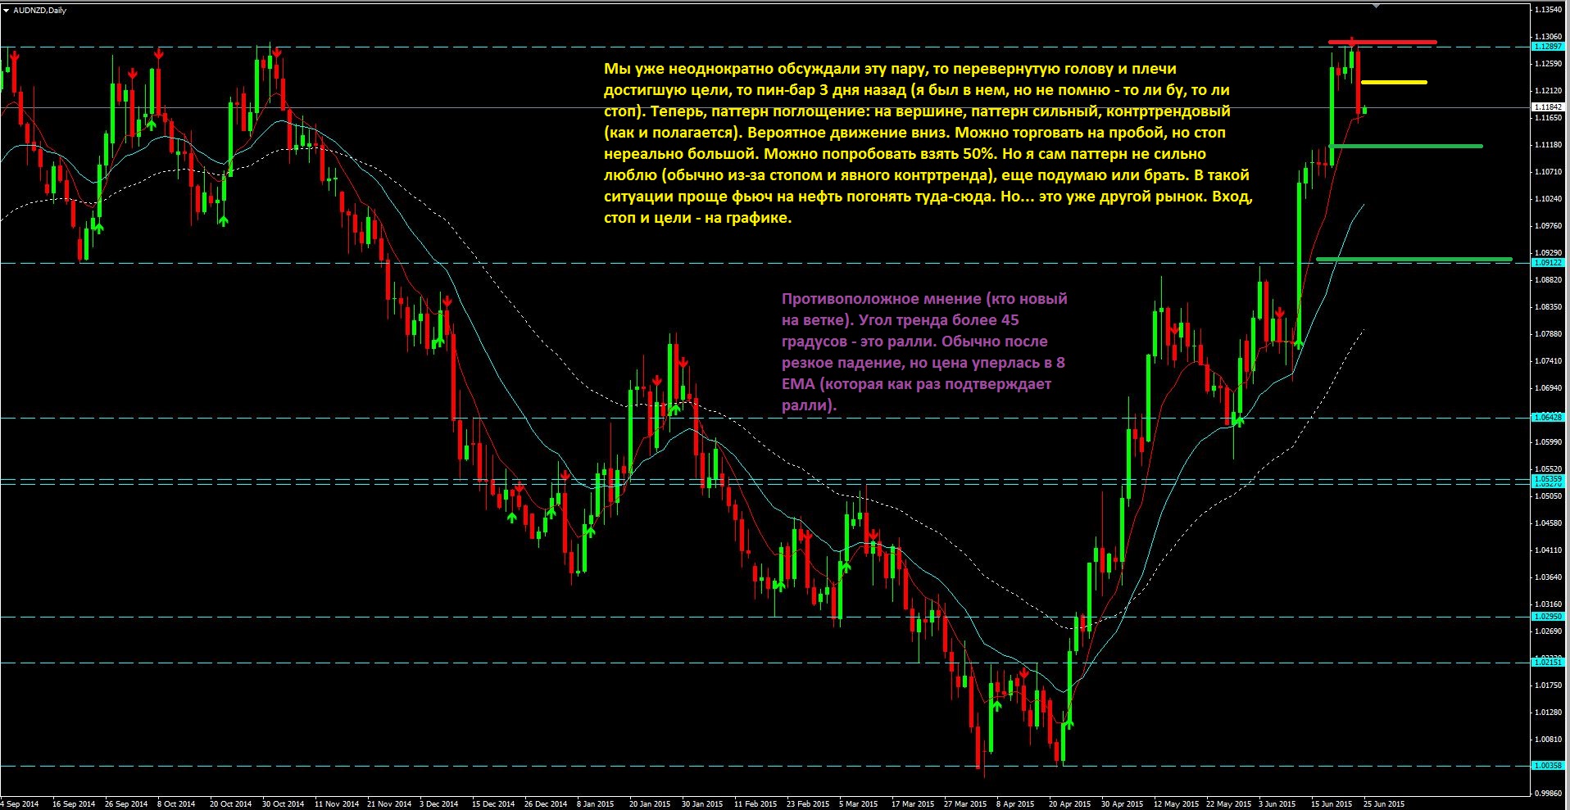Click the cyan level label 1.00358

tap(1548, 766)
